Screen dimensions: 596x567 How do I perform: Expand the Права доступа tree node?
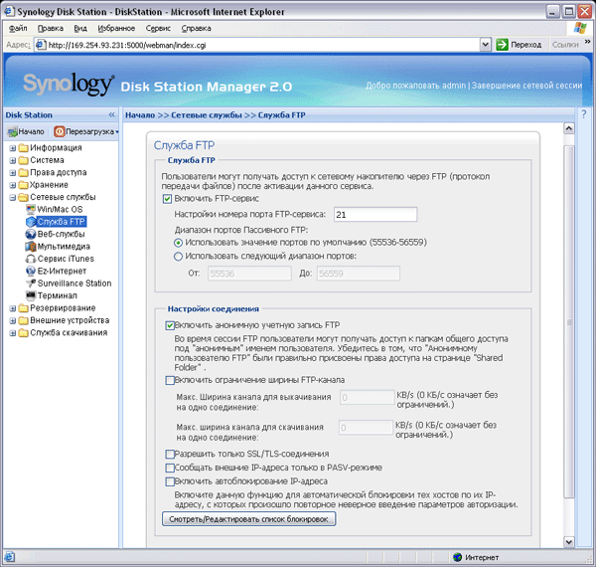click(x=13, y=173)
